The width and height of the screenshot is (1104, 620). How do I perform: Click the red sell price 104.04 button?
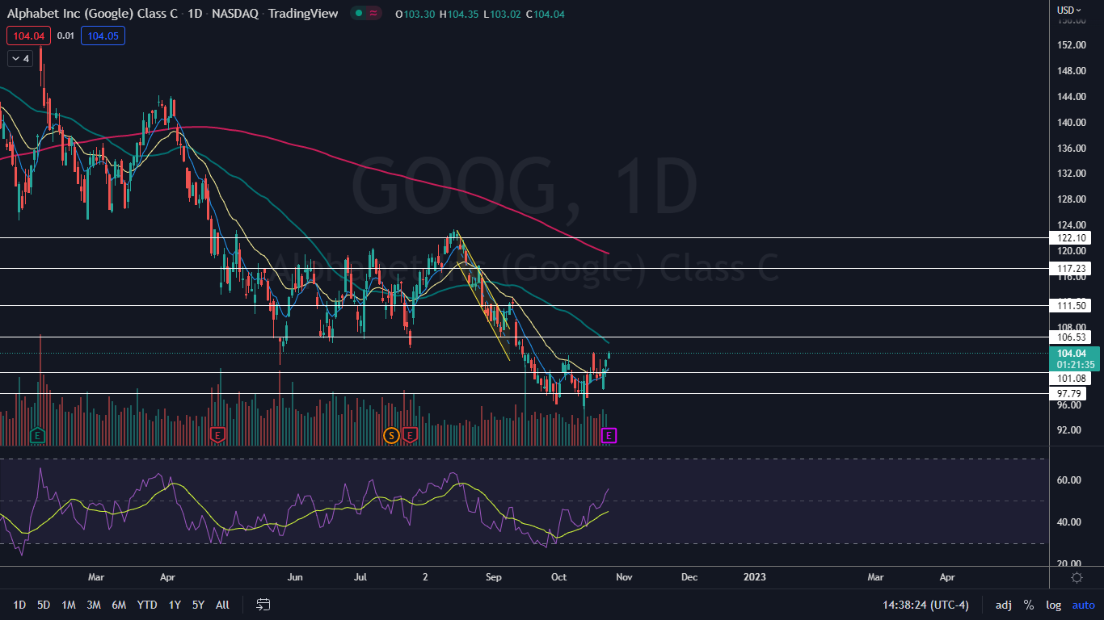(28, 36)
